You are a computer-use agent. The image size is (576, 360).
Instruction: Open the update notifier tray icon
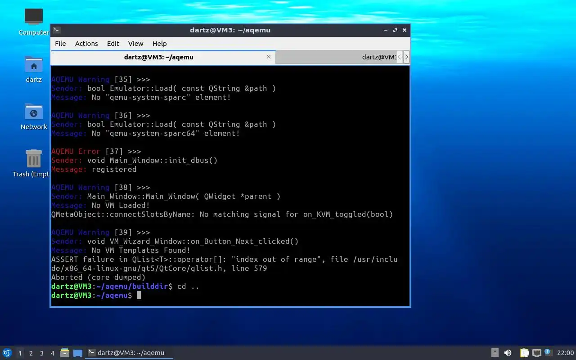click(x=548, y=352)
